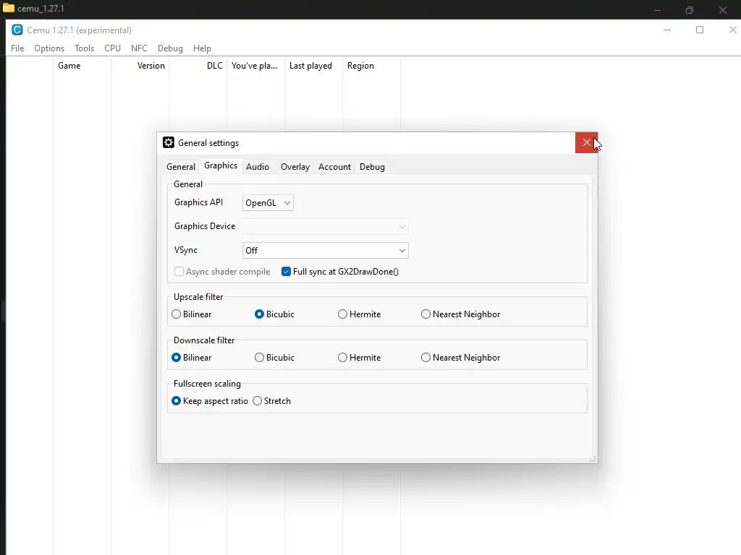This screenshot has height=555, width=741.
Task: Switch to the Account tab
Action: pos(334,167)
